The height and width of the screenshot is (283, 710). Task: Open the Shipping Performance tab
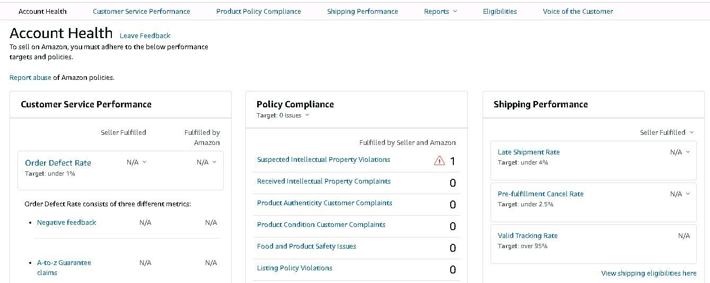pos(363,11)
